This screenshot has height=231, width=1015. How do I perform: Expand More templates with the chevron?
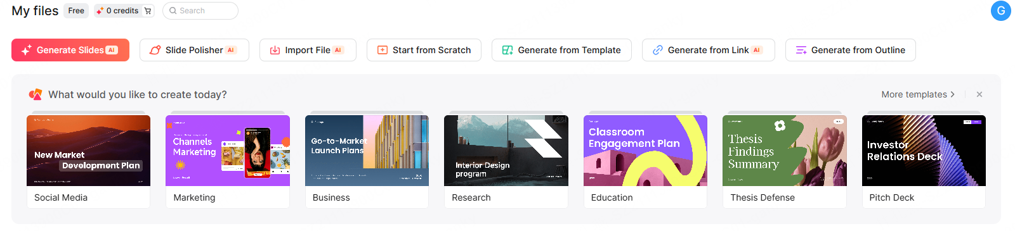coord(918,94)
